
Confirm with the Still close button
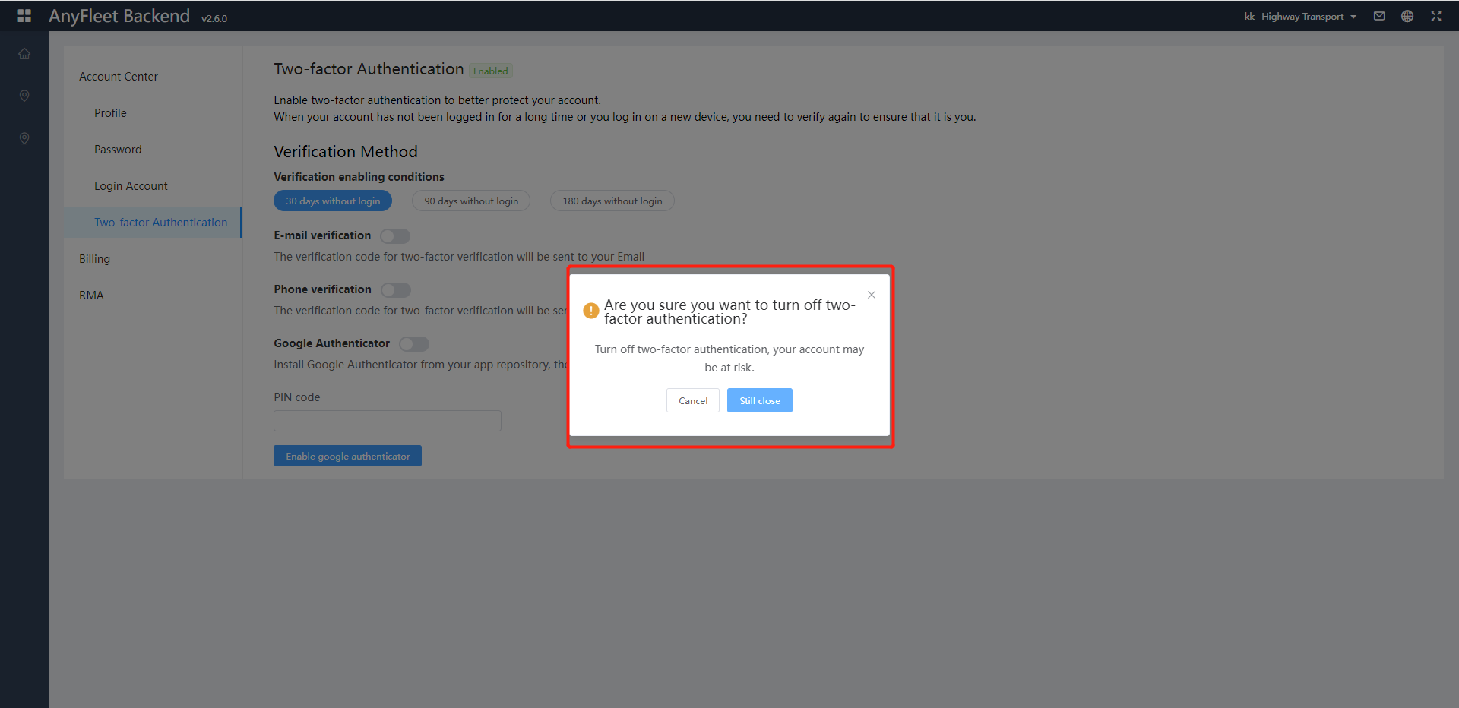[759, 400]
